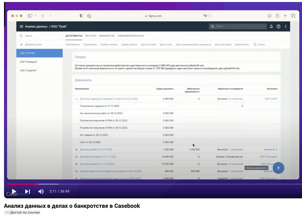Switch to the Документы tab
302x217 pixels.
(x=74, y=36)
